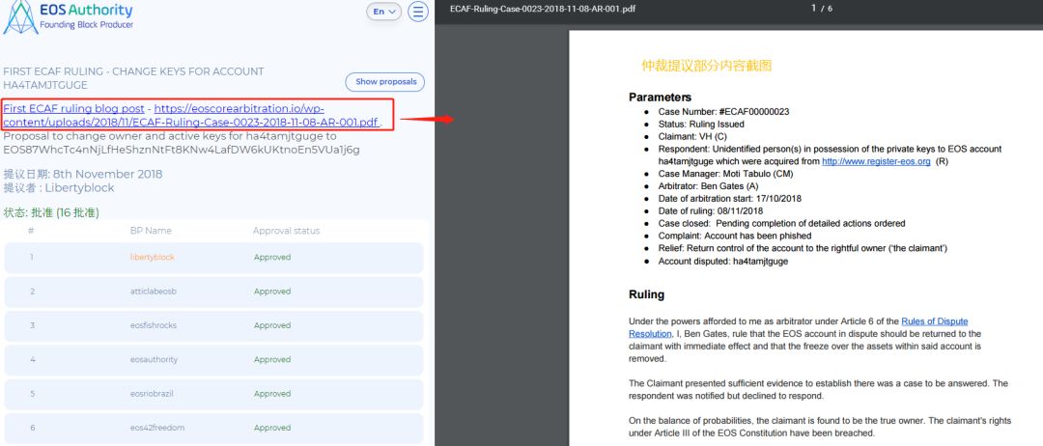Screen dimensions: 1043x446
Task: Click the PDF page number field
Action: [813, 8]
